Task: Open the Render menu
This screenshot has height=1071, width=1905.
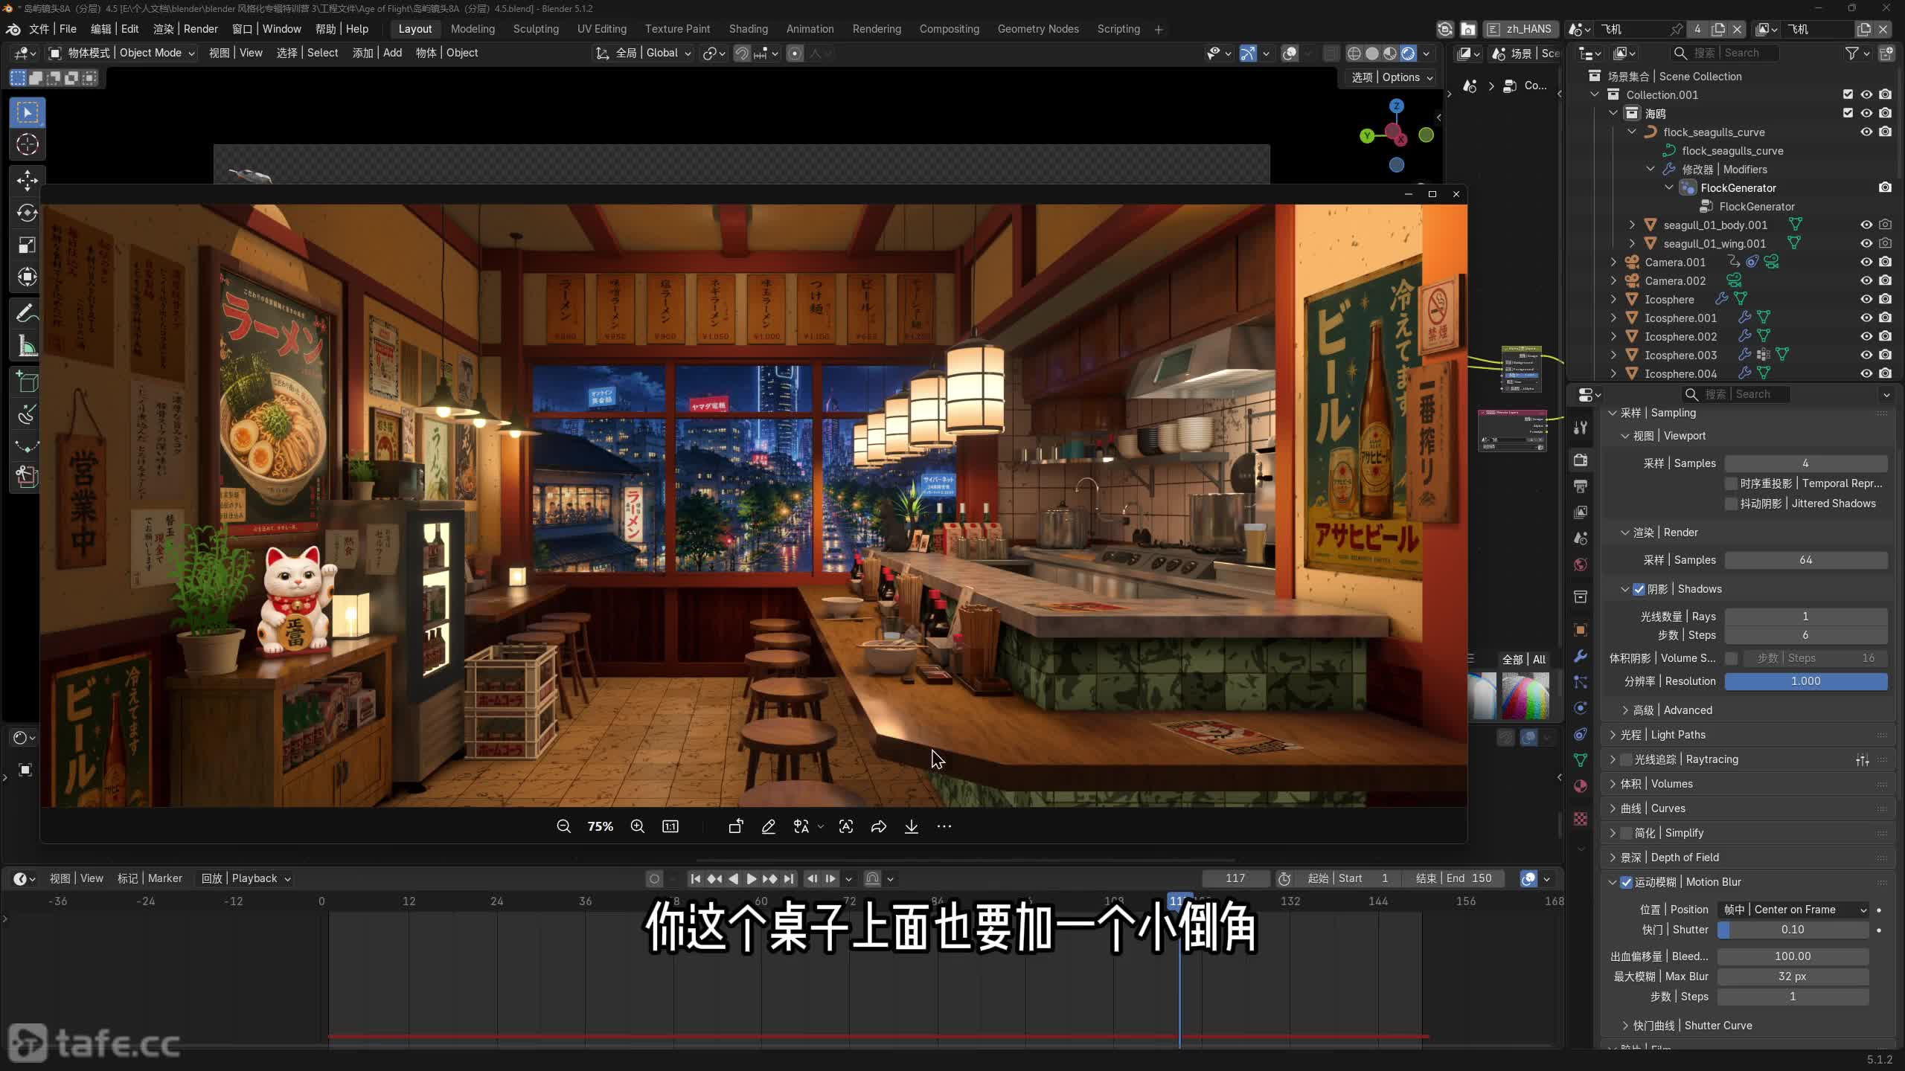Action: click(x=185, y=29)
